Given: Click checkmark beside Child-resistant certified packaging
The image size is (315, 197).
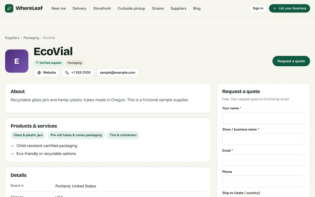Looking at the screenshot, I should coord(12,146).
